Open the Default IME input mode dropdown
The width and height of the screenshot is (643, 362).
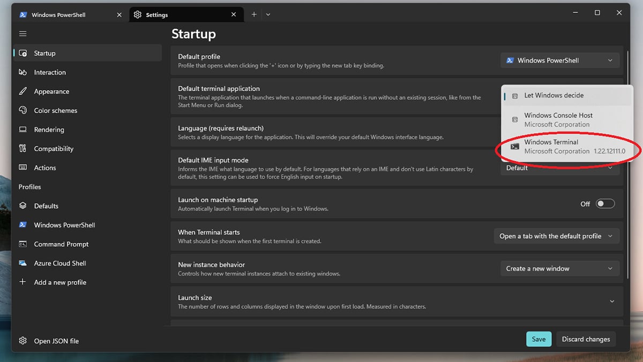coord(560,168)
